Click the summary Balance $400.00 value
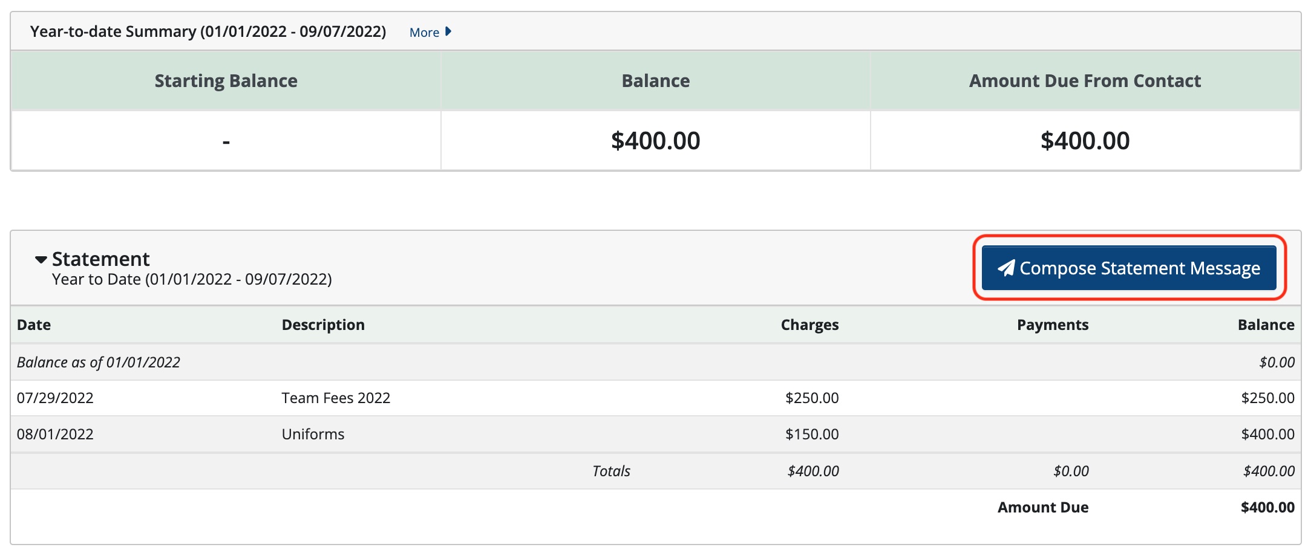 [x=655, y=141]
